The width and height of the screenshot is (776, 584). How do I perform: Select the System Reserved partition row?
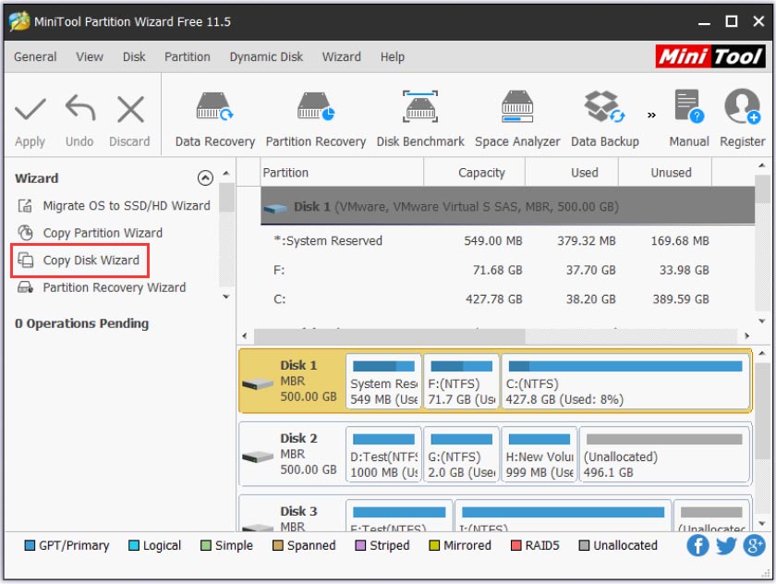[x=508, y=240]
